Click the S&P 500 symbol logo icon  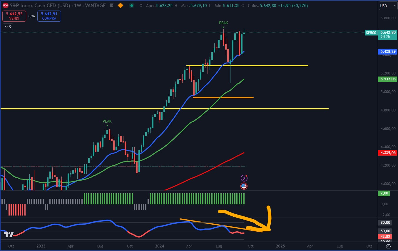pyautogui.click(x=5, y=6)
